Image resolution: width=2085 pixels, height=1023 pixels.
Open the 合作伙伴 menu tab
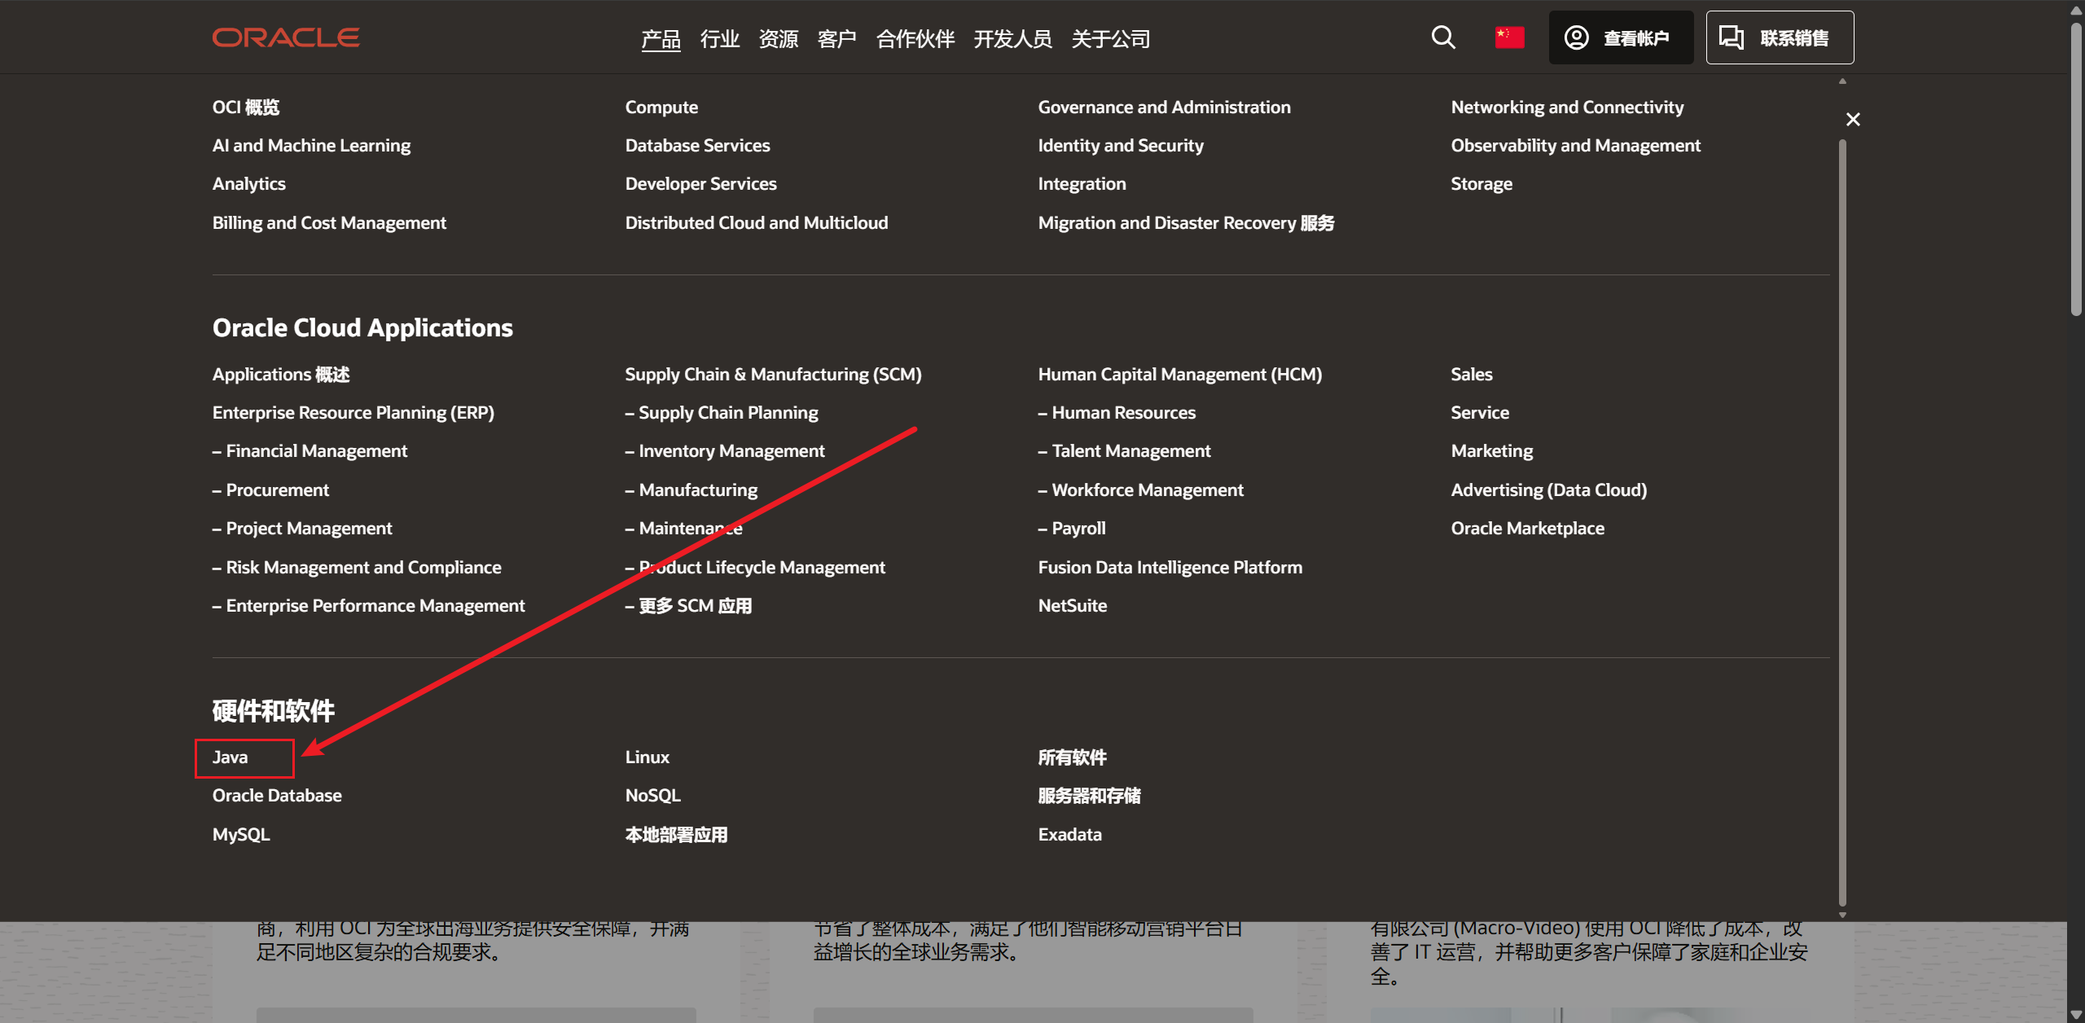[x=915, y=38]
